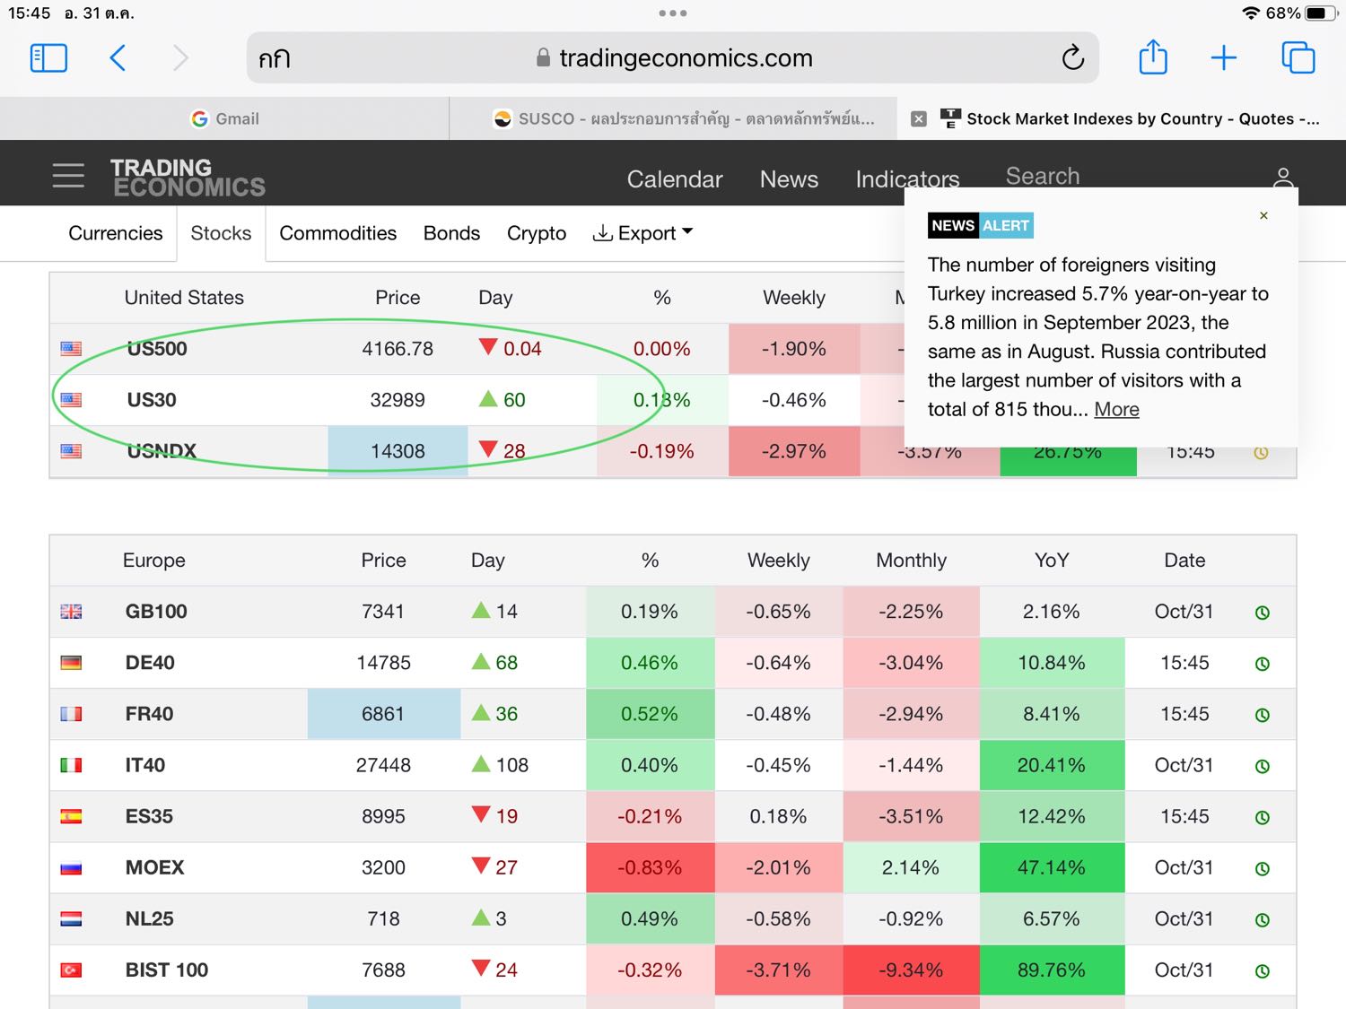This screenshot has width=1346, height=1009.
Task: Expand the Export dropdown
Action: click(x=642, y=233)
